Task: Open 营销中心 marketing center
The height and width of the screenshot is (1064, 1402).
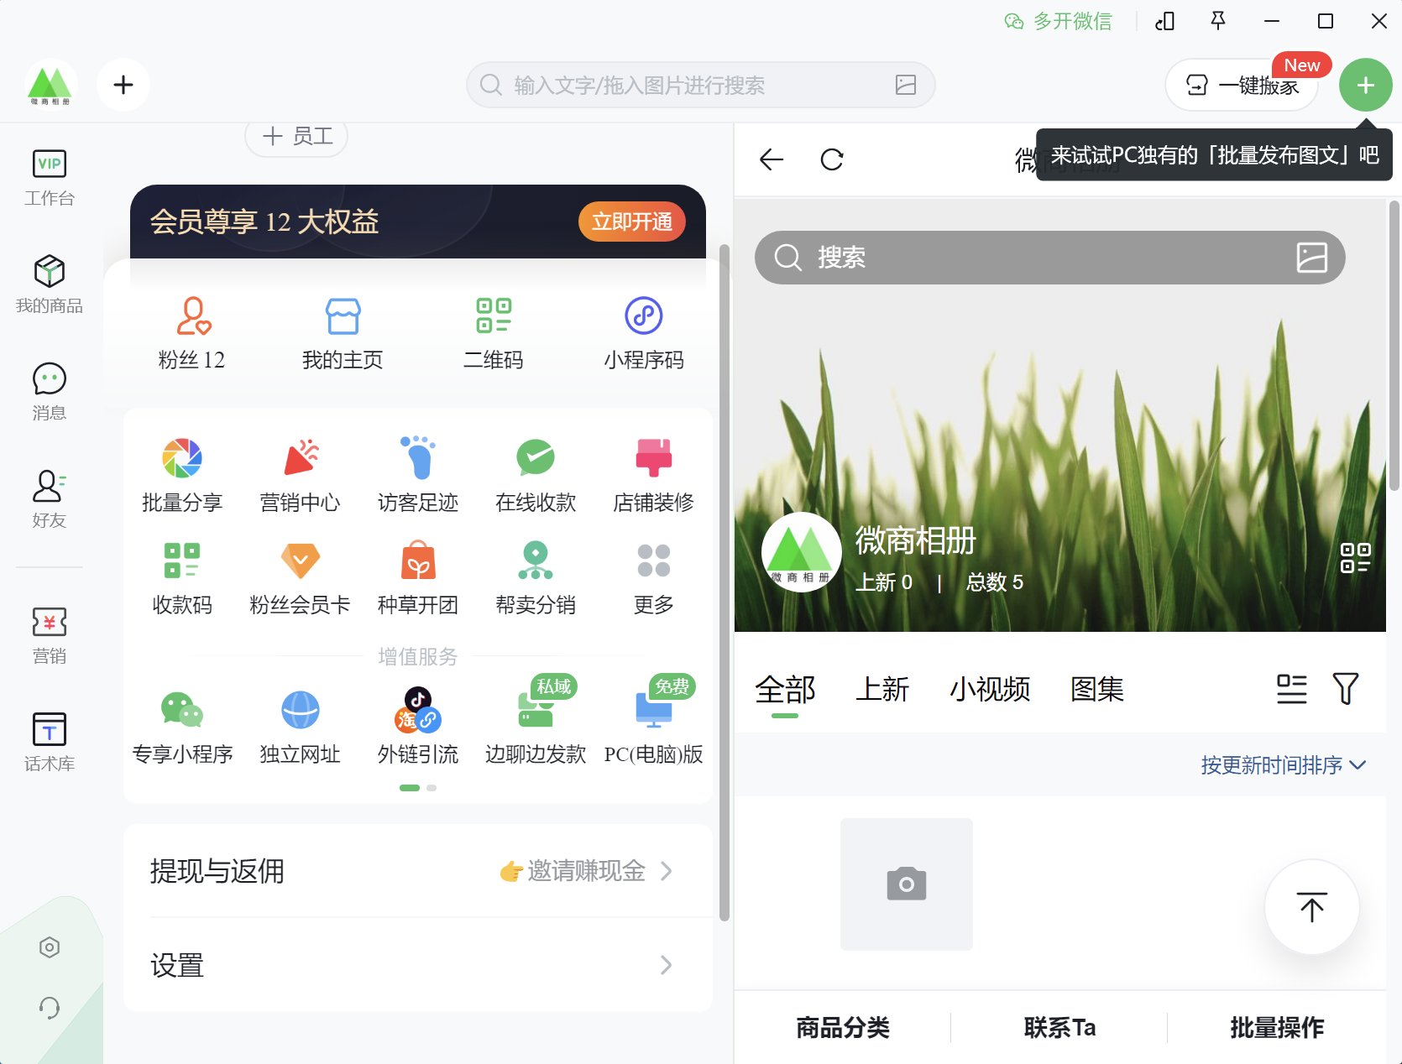Action: tap(300, 476)
